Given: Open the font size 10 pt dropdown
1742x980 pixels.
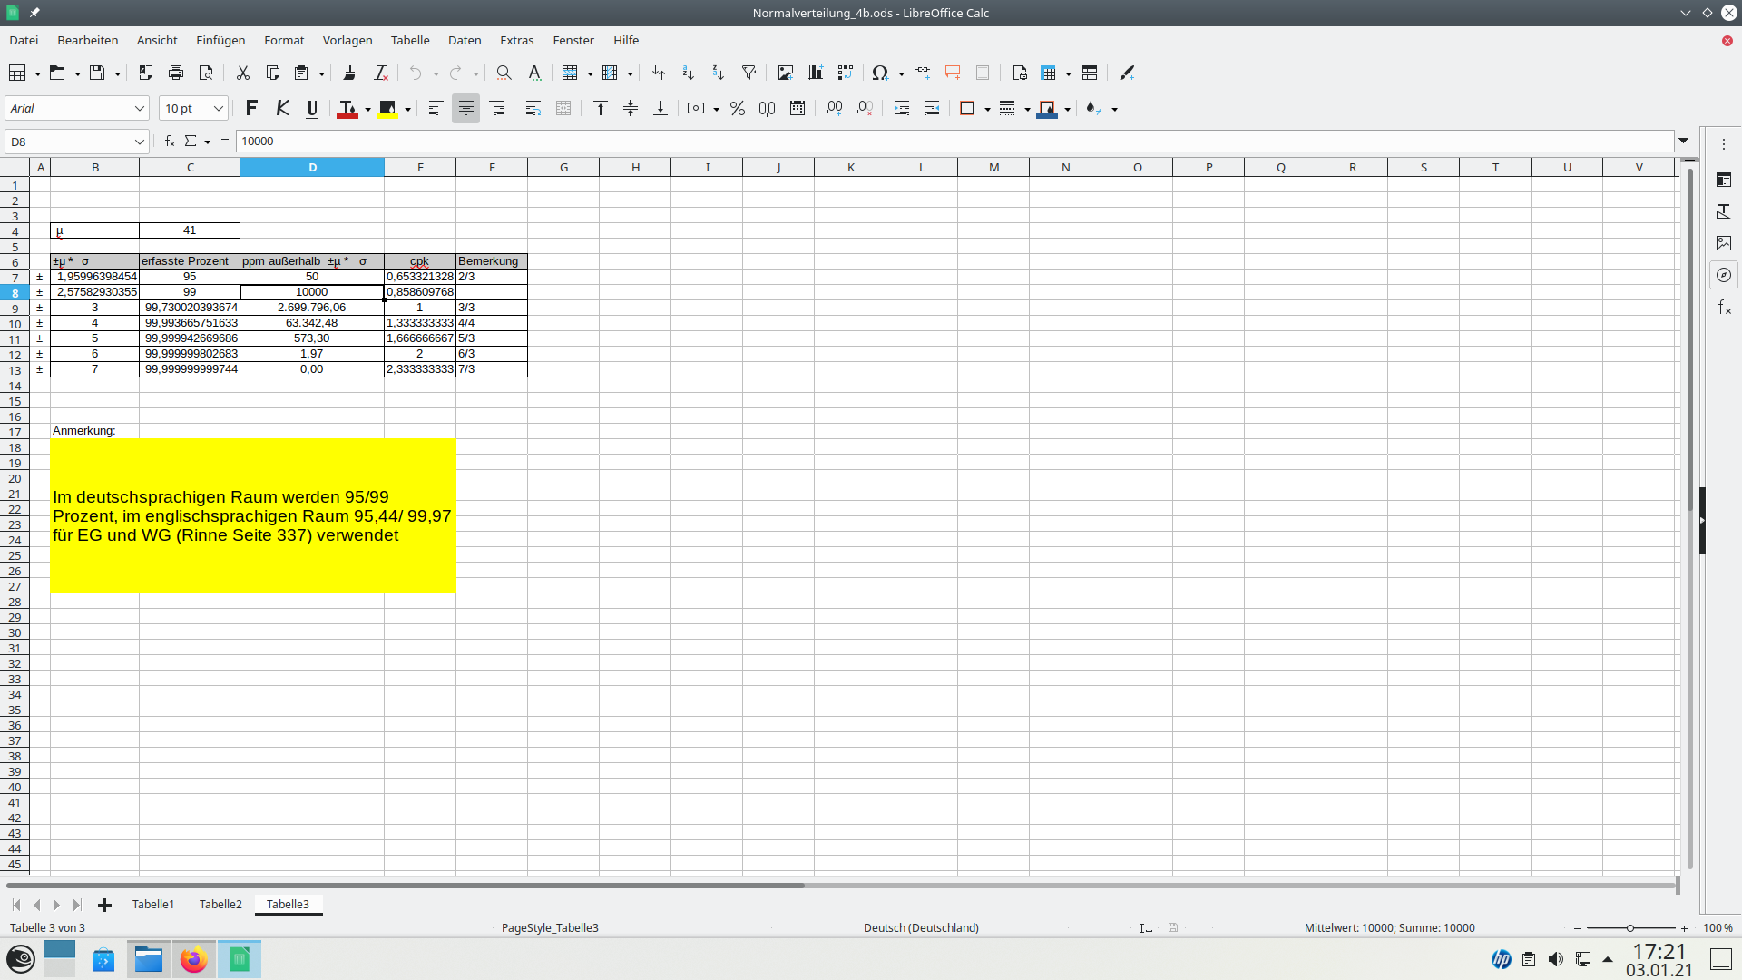Looking at the screenshot, I should pos(218,108).
